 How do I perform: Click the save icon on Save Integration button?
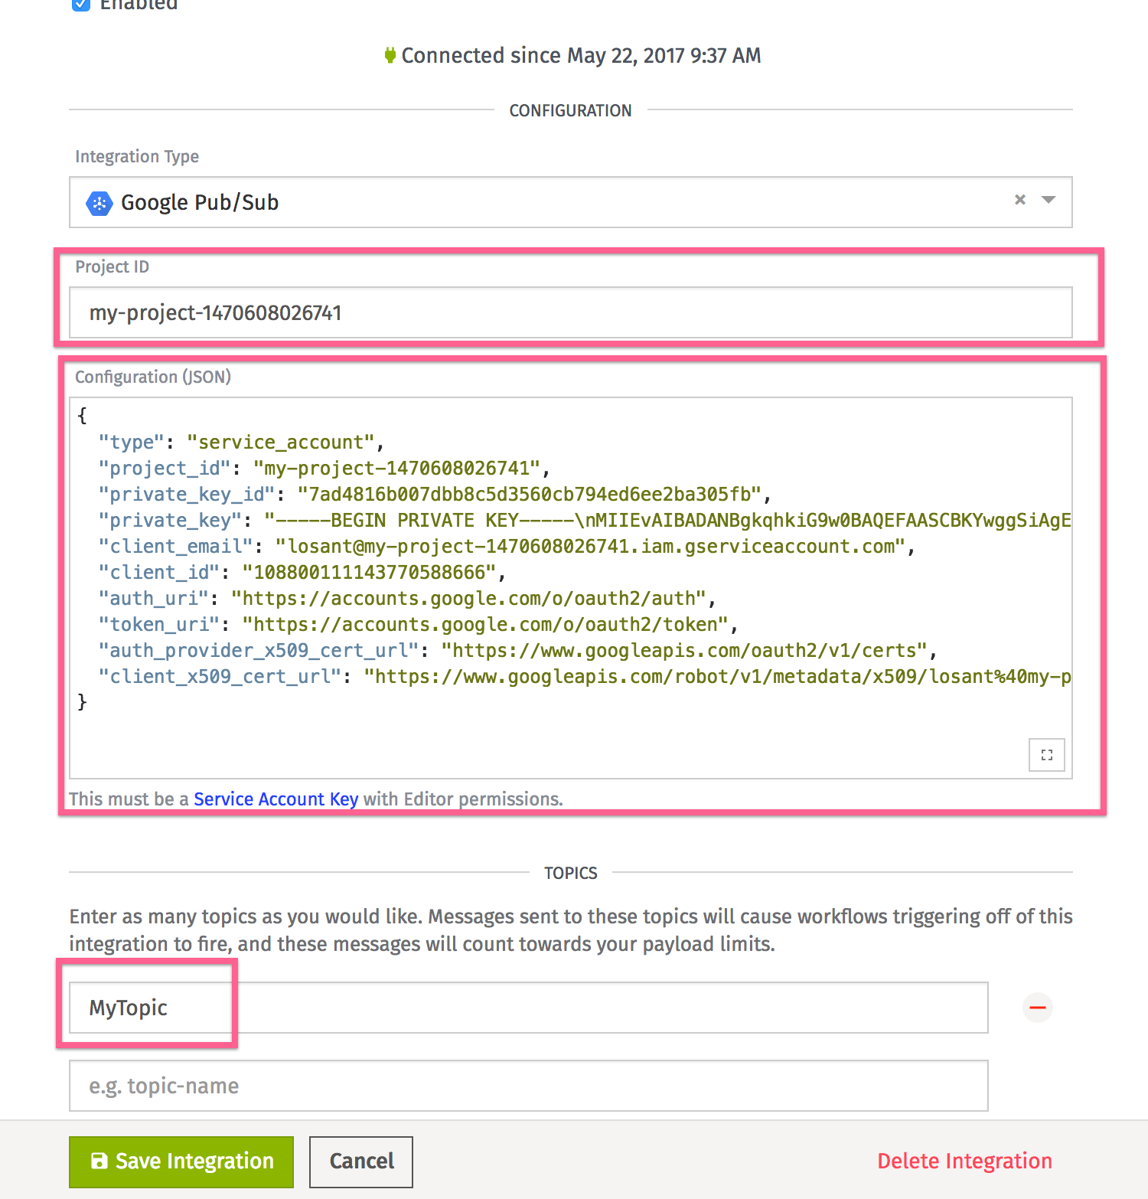pyautogui.click(x=99, y=1161)
